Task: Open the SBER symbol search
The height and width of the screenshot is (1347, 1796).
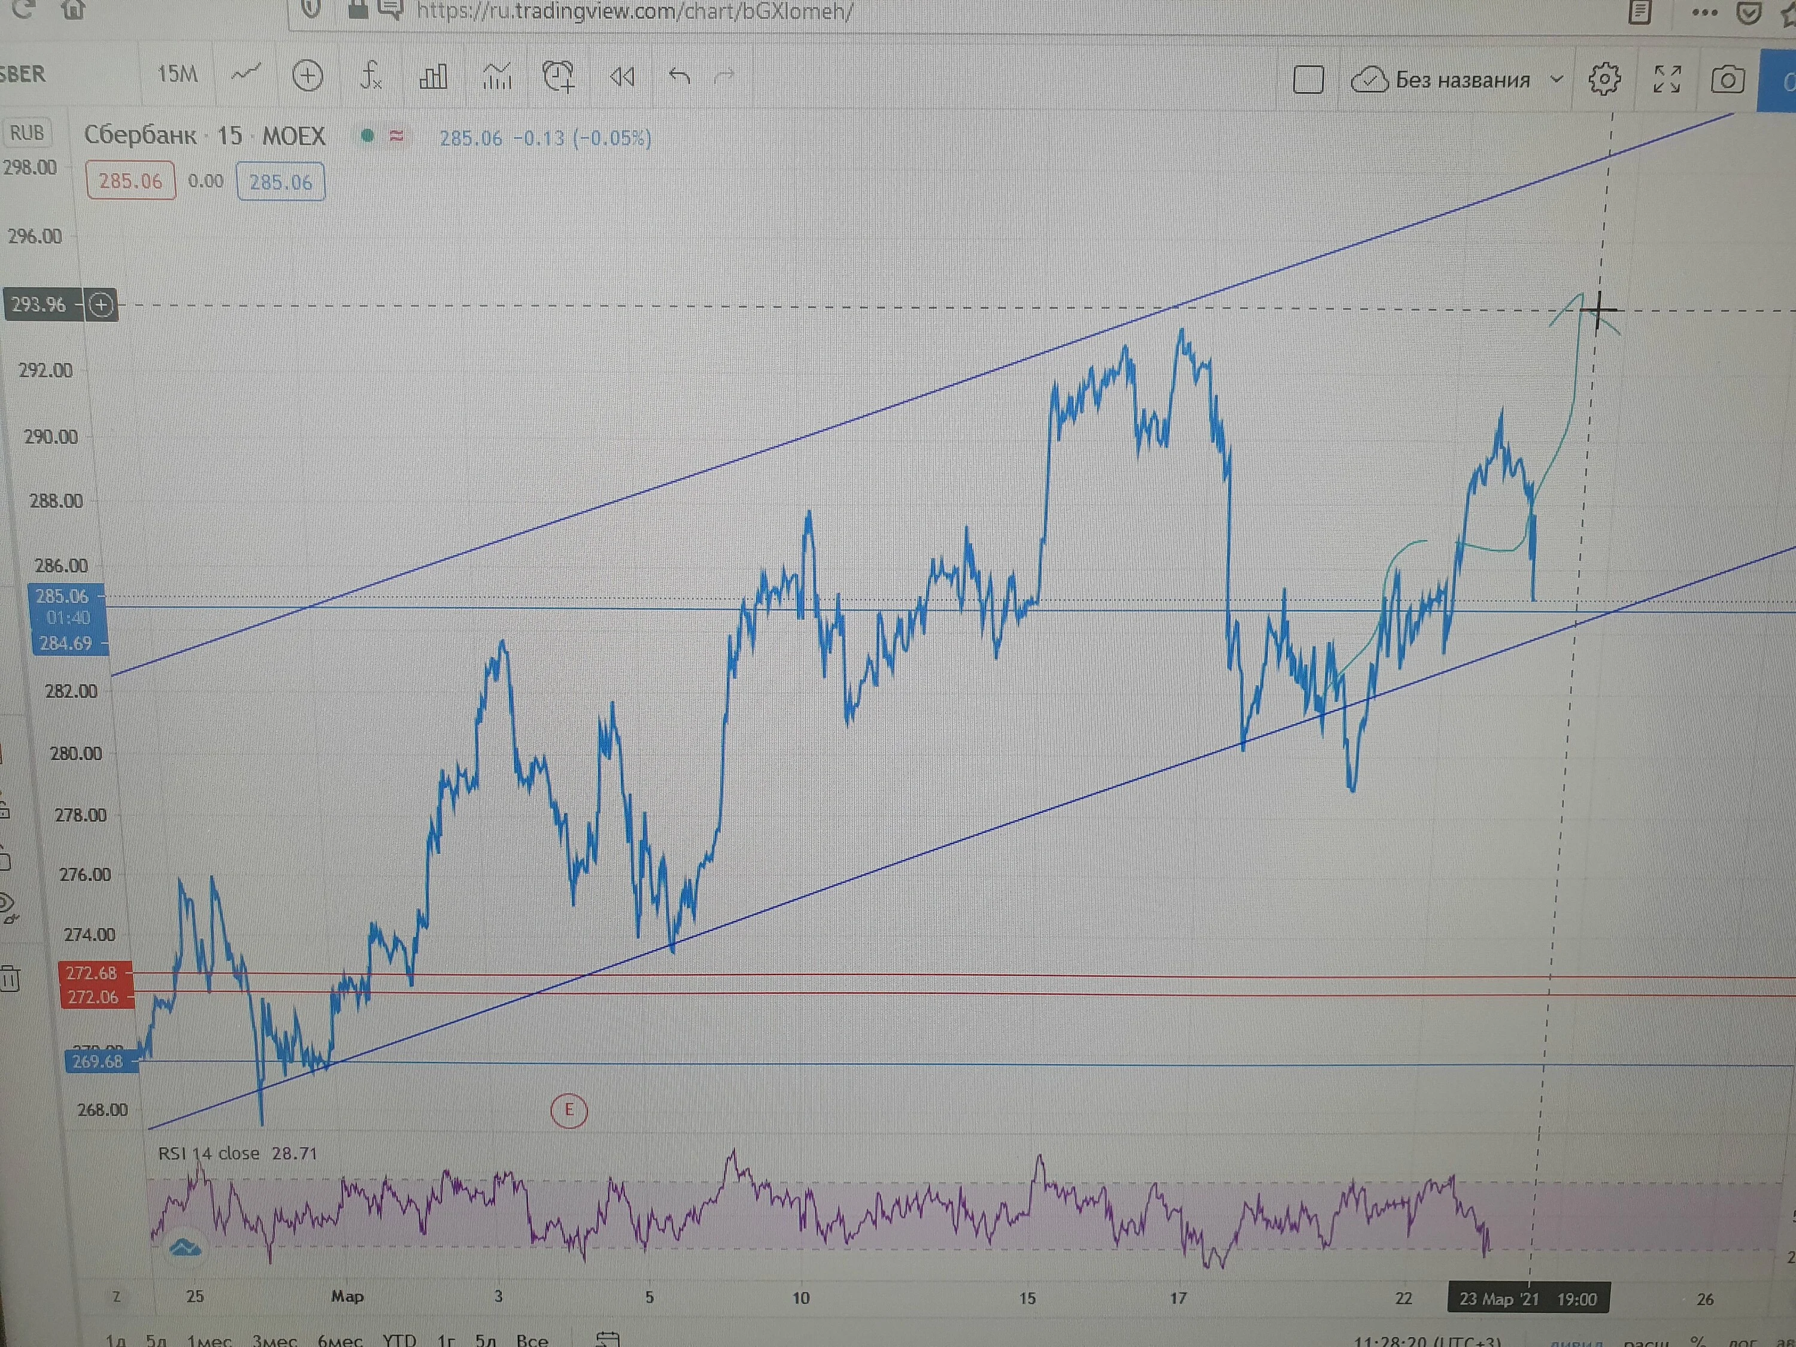Action: (23, 74)
